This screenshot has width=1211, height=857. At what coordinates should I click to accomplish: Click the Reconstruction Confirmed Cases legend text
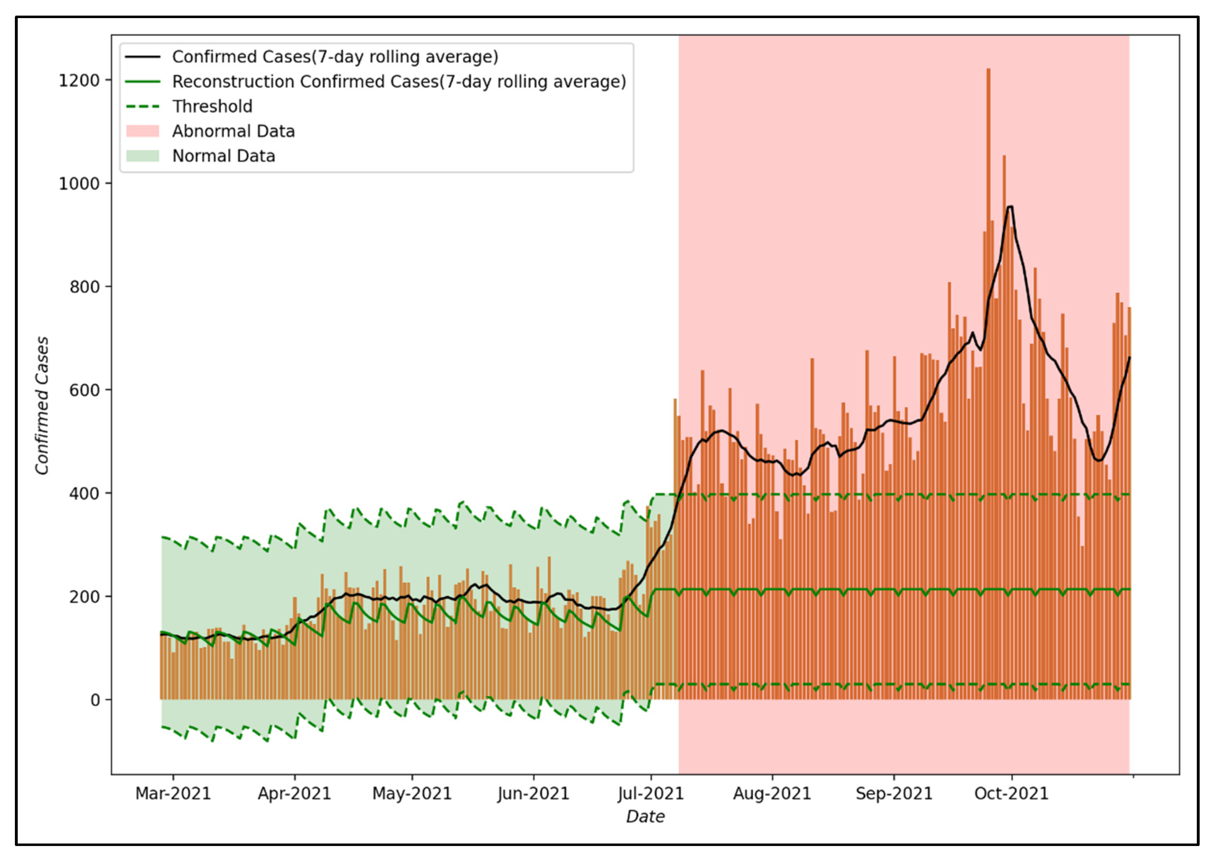tap(399, 81)
